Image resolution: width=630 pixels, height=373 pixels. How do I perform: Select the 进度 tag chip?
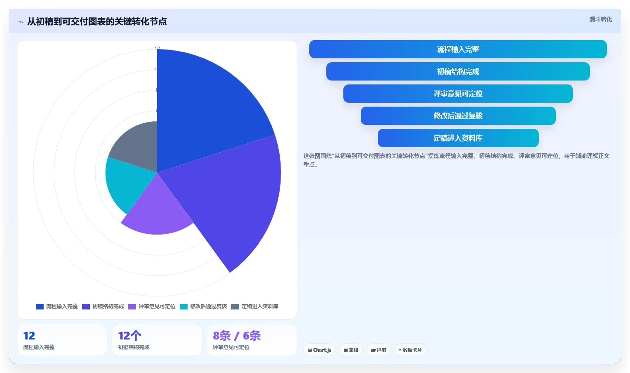click(378, 350)
